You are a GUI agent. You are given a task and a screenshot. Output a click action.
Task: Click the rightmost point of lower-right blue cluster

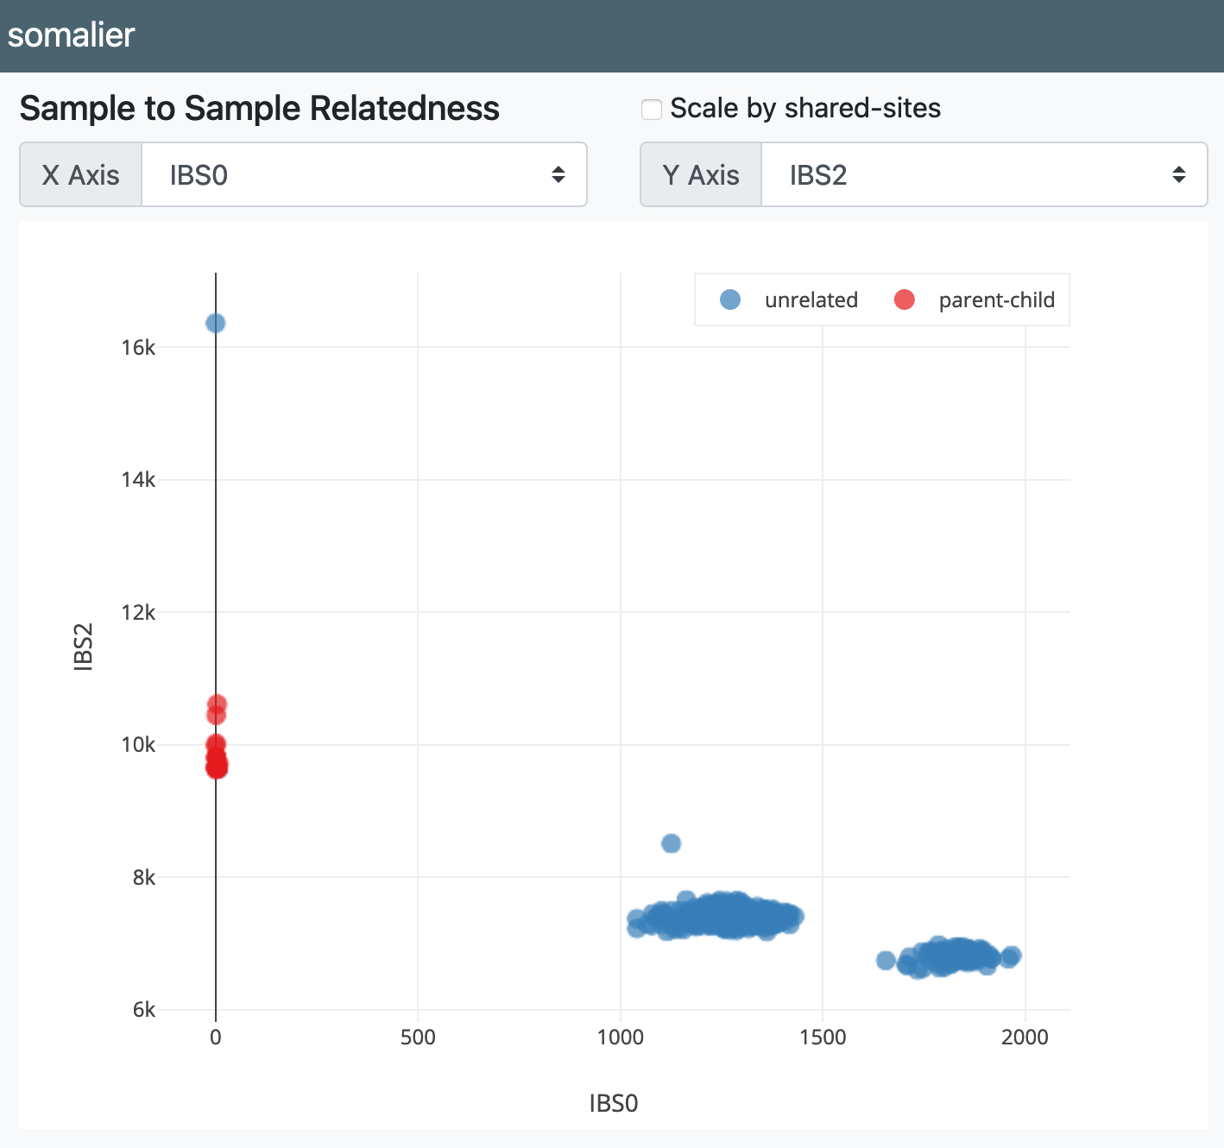click(x=1012, y=956)
